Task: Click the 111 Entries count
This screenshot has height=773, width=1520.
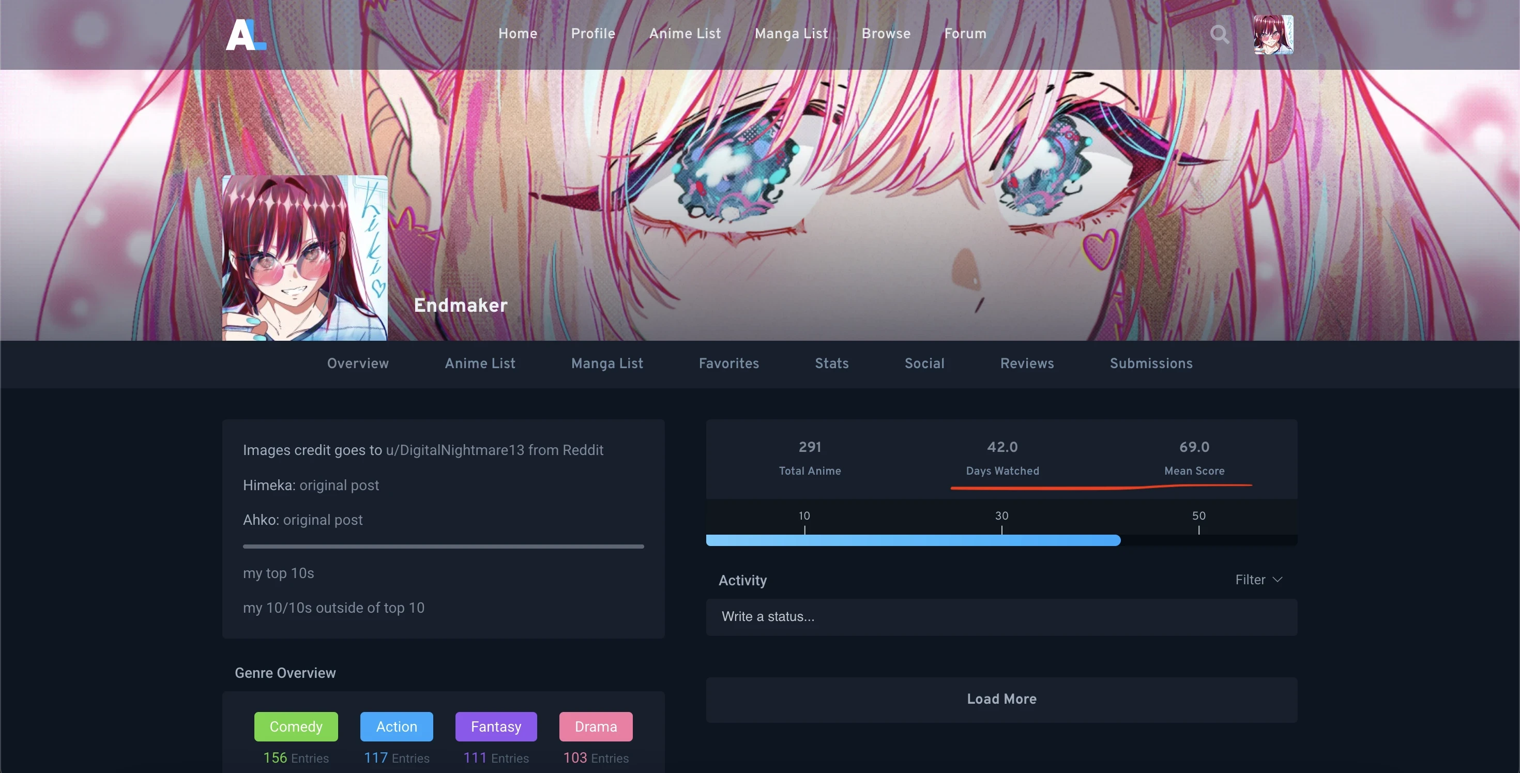Action: pos(496,757)
